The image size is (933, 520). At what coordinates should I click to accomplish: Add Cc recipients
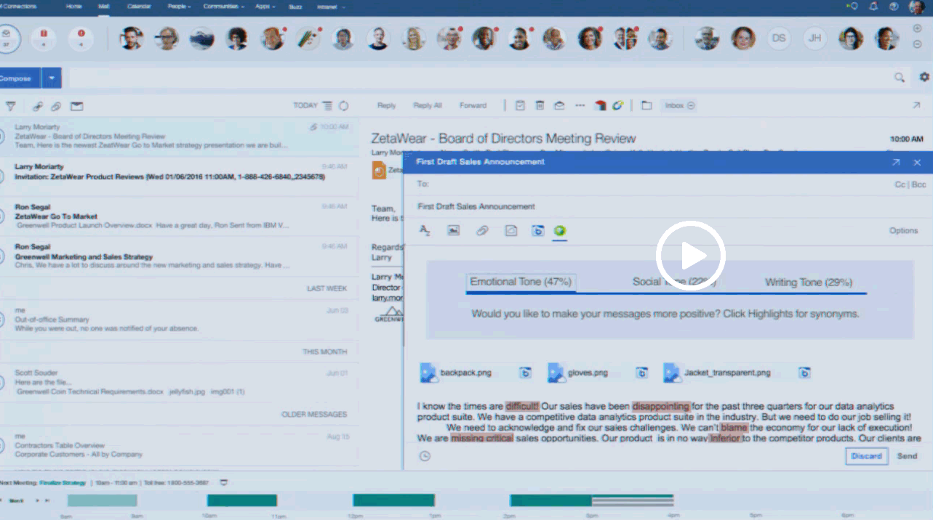pyautogui.click(x=900, y=185)
